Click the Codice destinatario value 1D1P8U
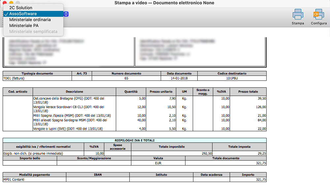330x185 pixels. (x=232, y=78)
